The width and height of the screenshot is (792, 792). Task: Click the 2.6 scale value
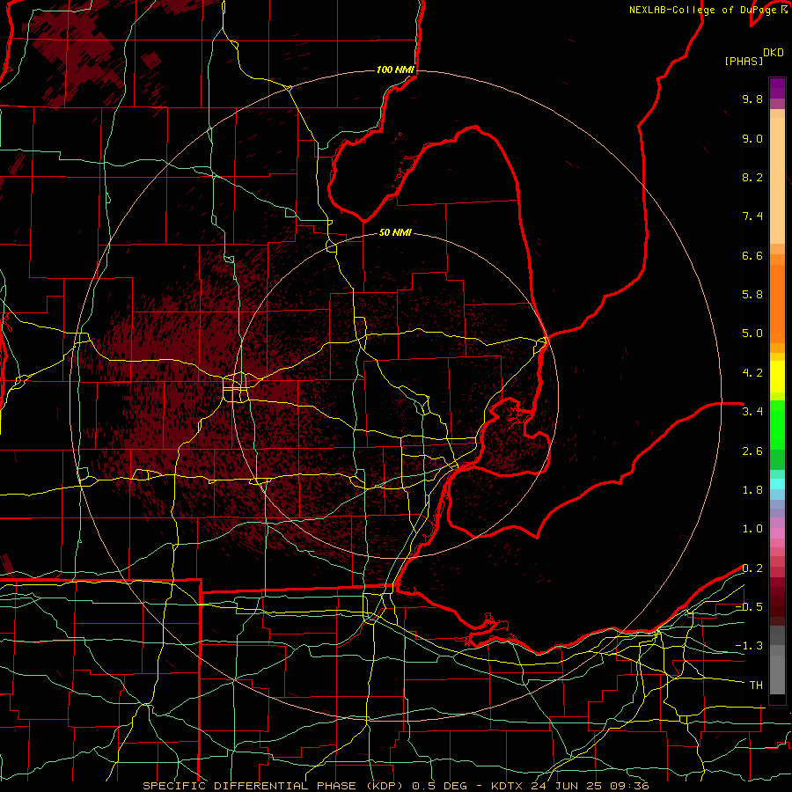[752, 451]
